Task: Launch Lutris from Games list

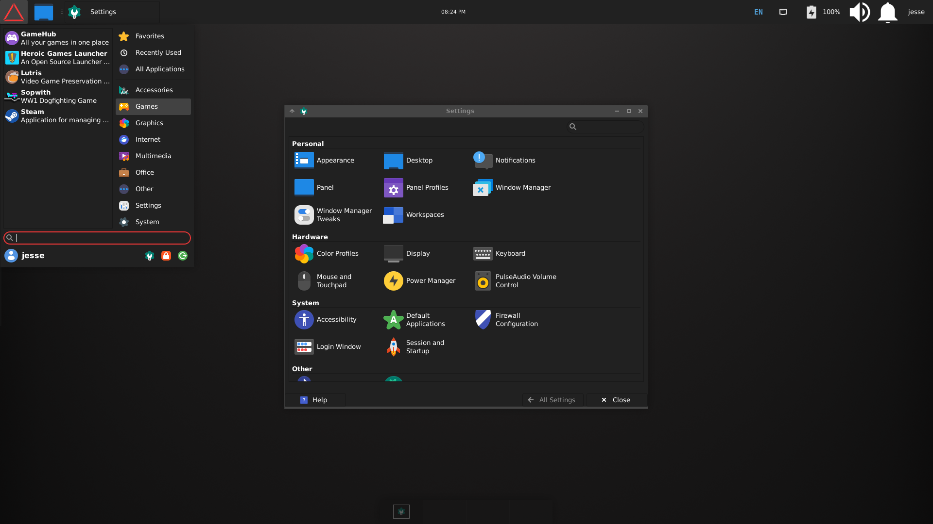Action: [x=57, y=77]
